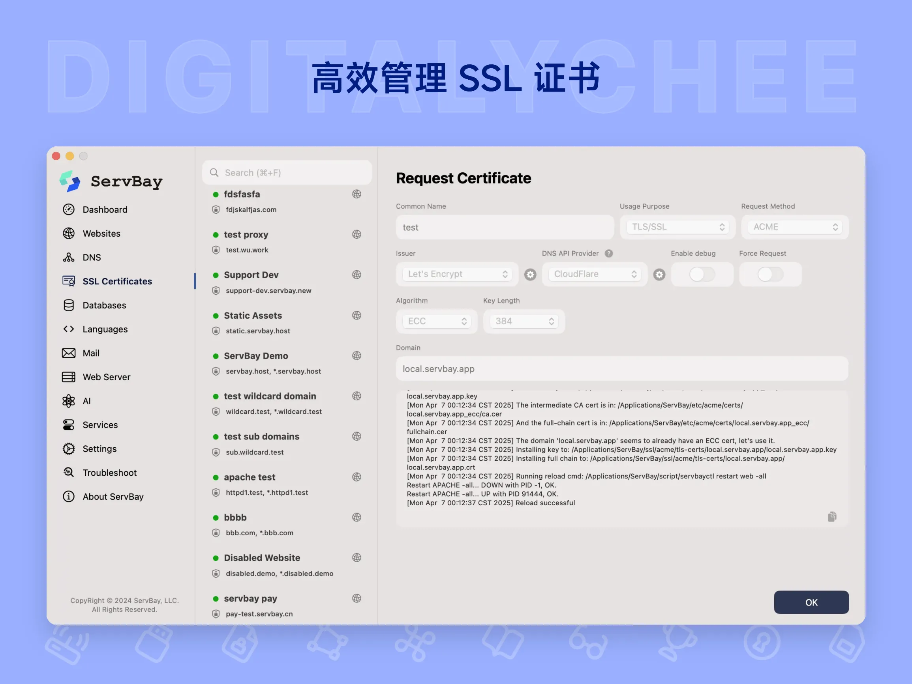Click the Databases cylinder icon

pyautogui.click(x=68, y=305)
